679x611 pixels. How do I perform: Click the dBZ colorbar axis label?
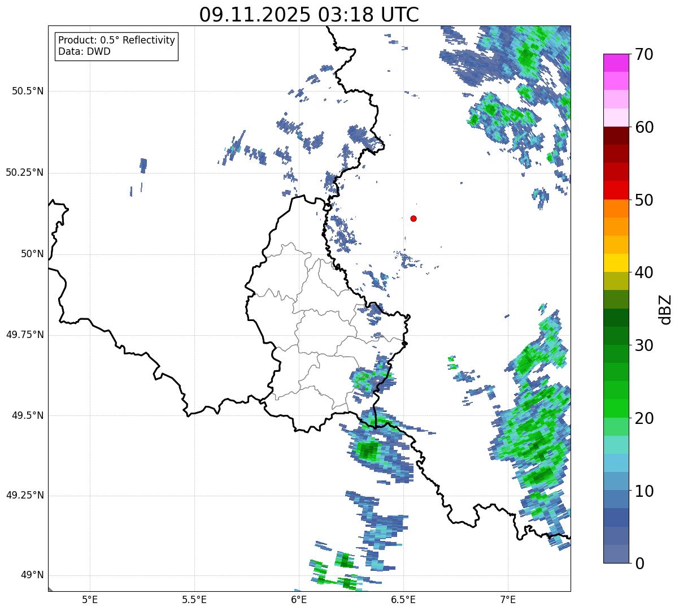tap(665, 309)
